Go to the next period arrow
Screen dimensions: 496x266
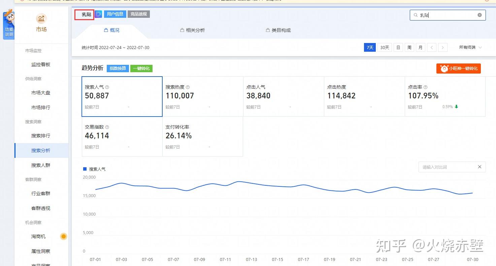tap(443, 47)
